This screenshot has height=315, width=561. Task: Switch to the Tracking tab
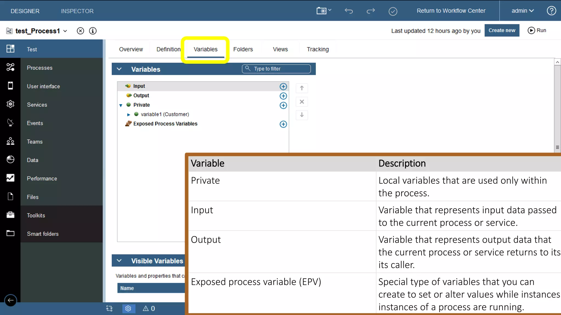click(317, 49)
